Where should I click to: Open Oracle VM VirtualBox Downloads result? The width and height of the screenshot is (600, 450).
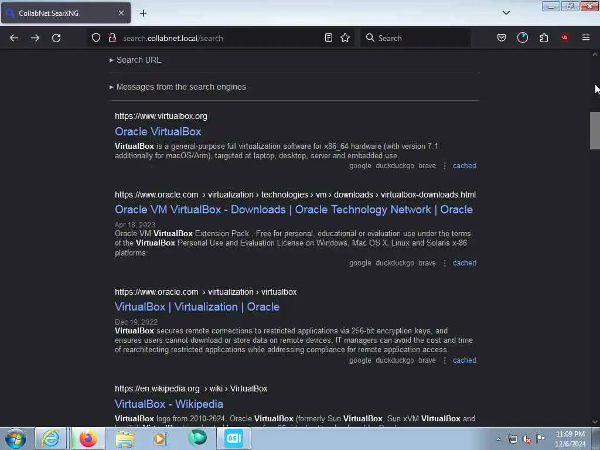point(294,210)
